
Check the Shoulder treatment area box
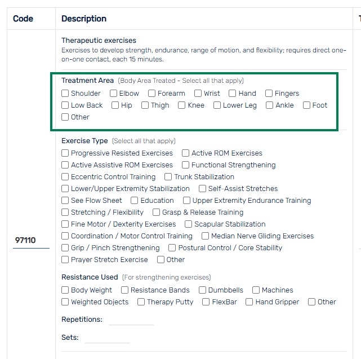pos(65,94)
